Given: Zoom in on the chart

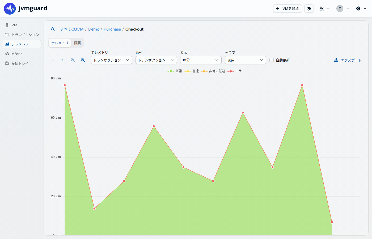Looking at the screenshot, I should point(73,60).
